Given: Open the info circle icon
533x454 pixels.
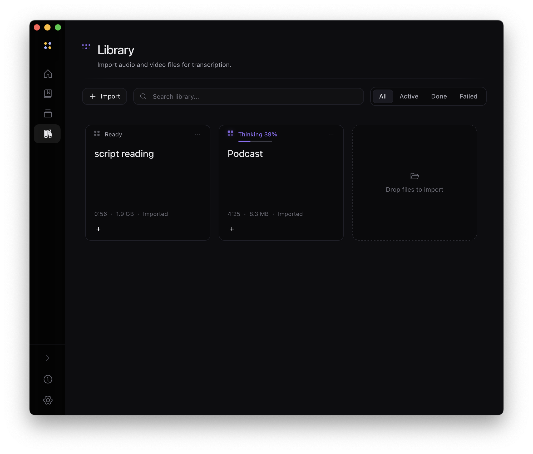Looking at the screenshot, I should point(48,379).
